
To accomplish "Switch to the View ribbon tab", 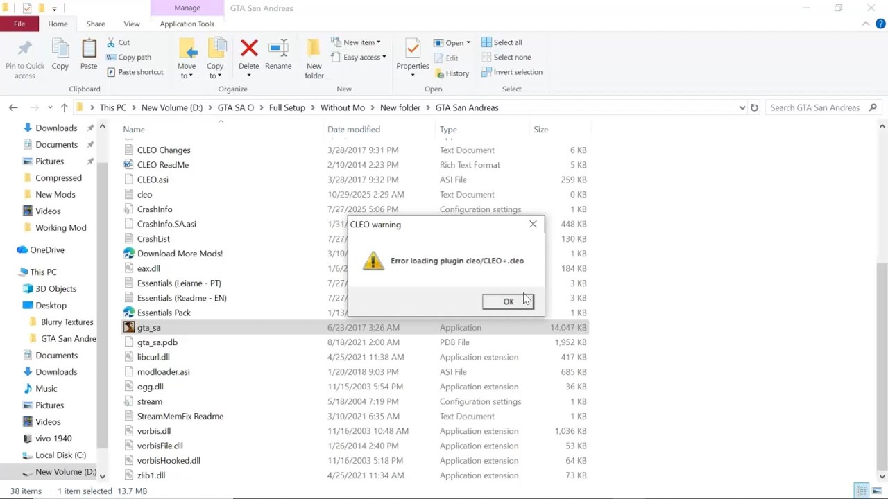I will [x=132, y=24].
